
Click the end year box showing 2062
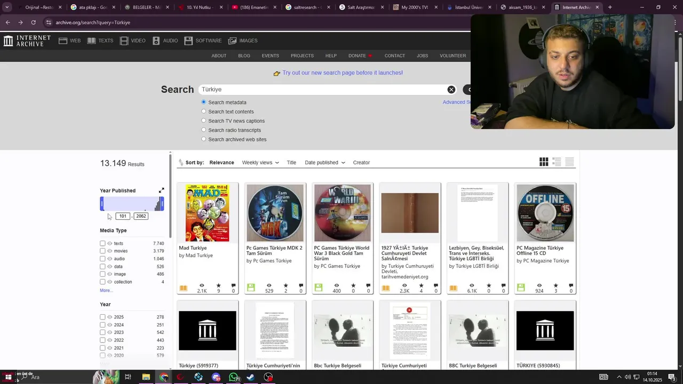click(x=141, y=216)
